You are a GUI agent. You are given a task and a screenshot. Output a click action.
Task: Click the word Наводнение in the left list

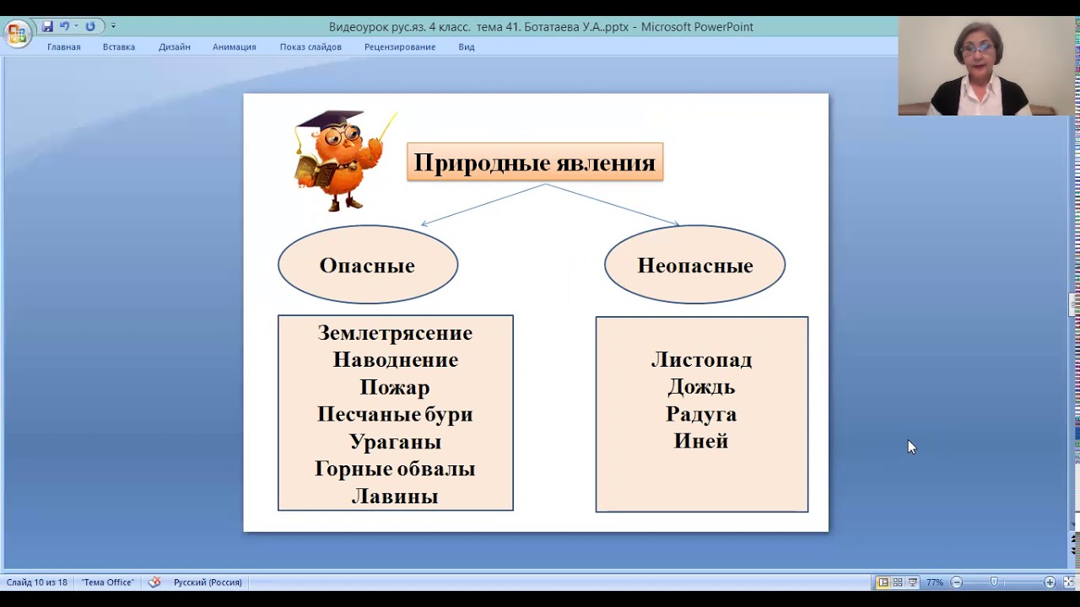[x=395, y=360]
